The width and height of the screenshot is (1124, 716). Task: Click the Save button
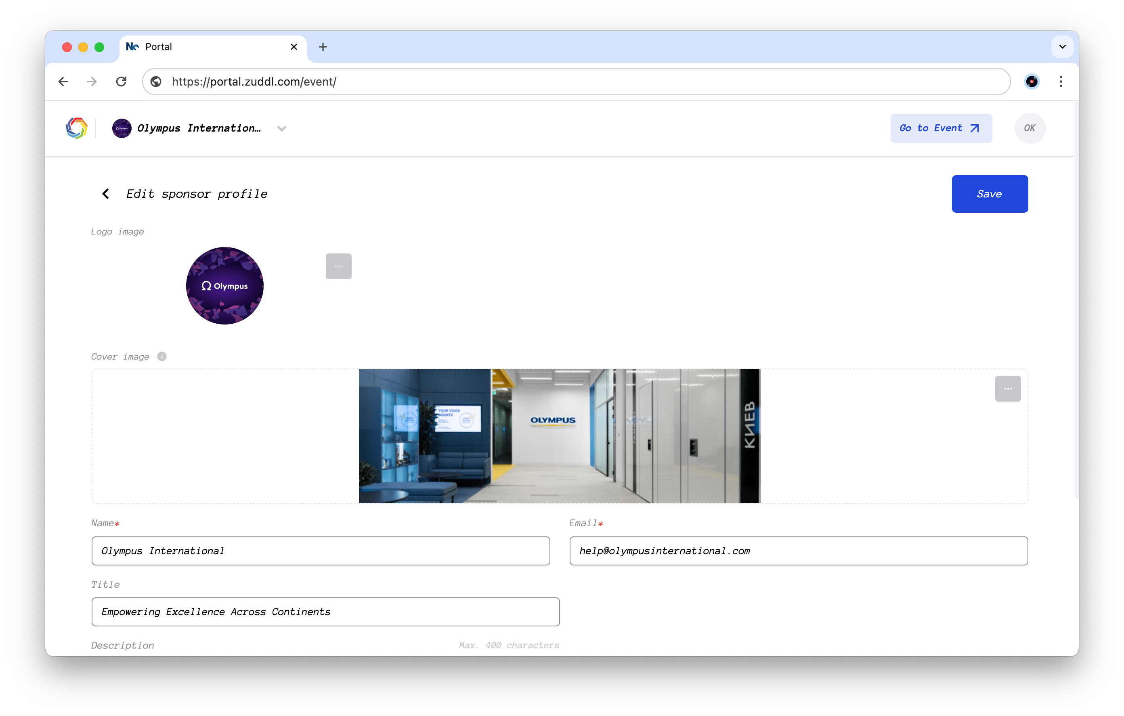[x=989, y=194]
